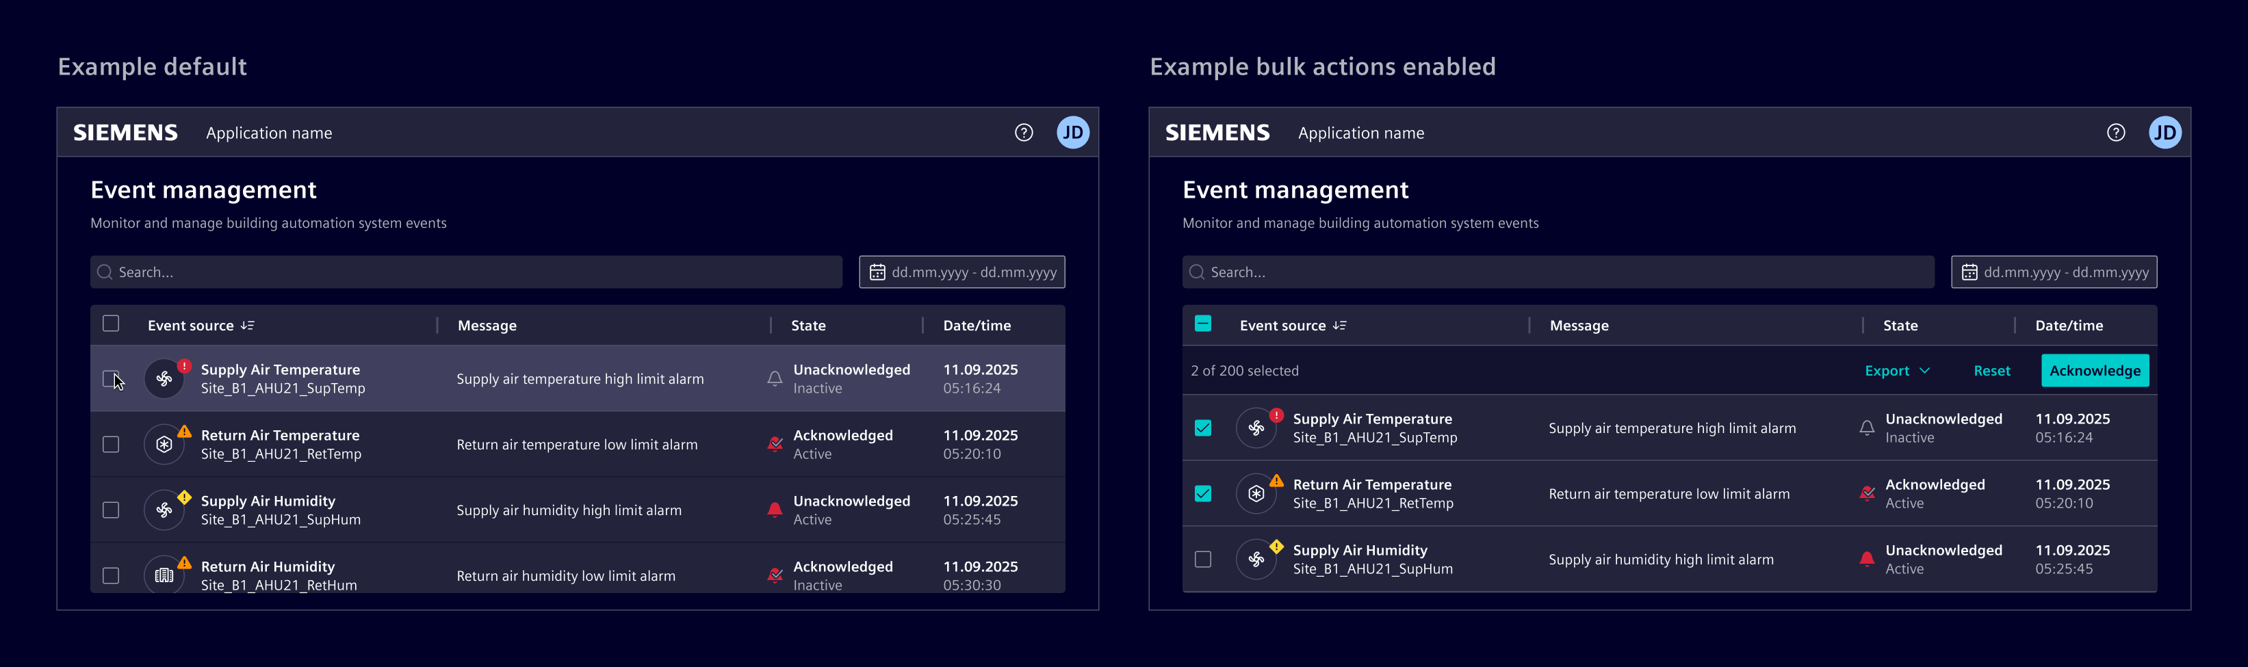This screenshot has width=2248, height=667.
Task: Click JD avatar in bulk actions example
Action: pyautogui.click(x=2165, y=133)
